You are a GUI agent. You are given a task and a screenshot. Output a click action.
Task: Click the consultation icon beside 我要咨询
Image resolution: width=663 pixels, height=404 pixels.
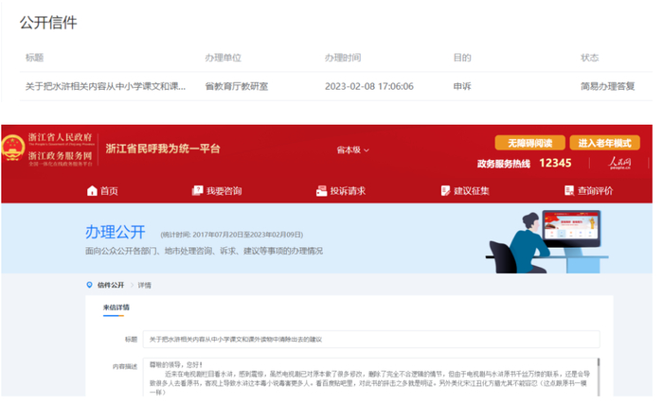[197, 190]
